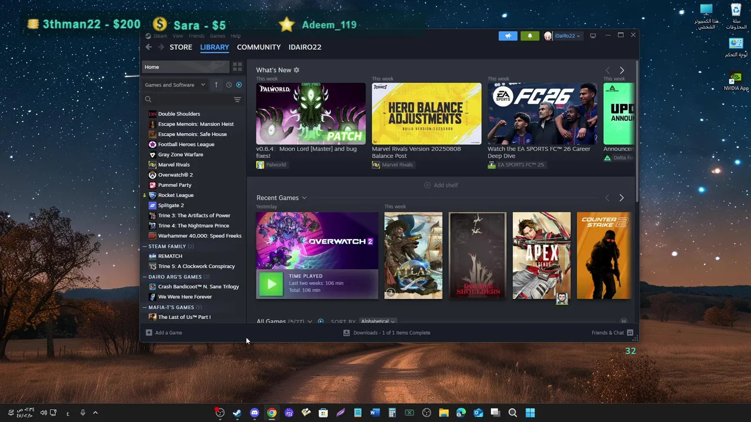Open Palworld news source link

pyautogui.click(x=271, y=165)
